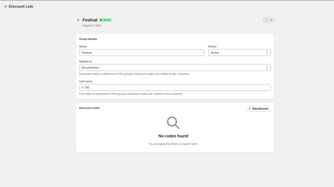
Task: Click the Cart value input field
Action: pos(175,88)
